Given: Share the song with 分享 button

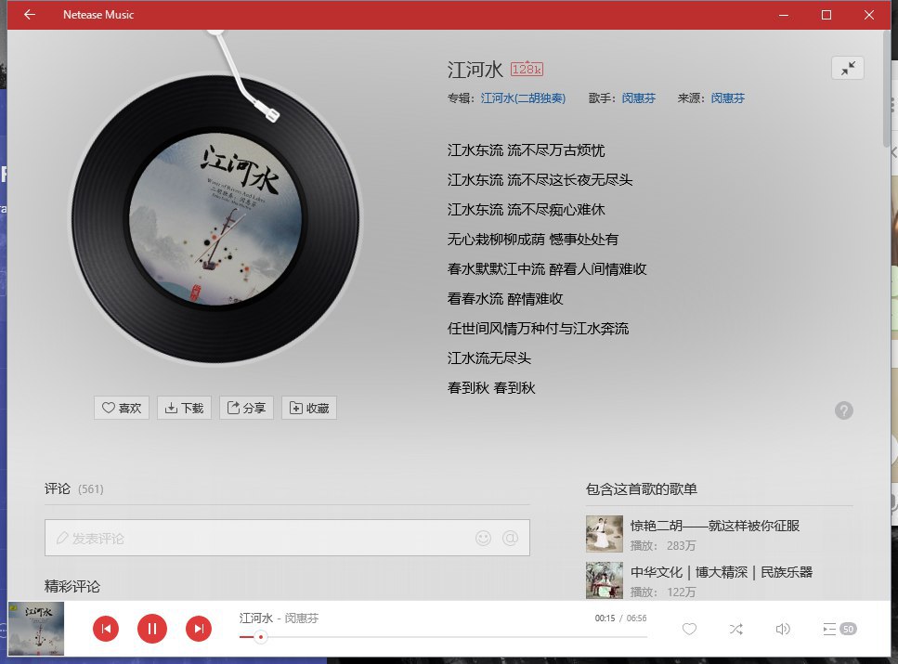Looking at the screenshot, I should click(247, 408).
